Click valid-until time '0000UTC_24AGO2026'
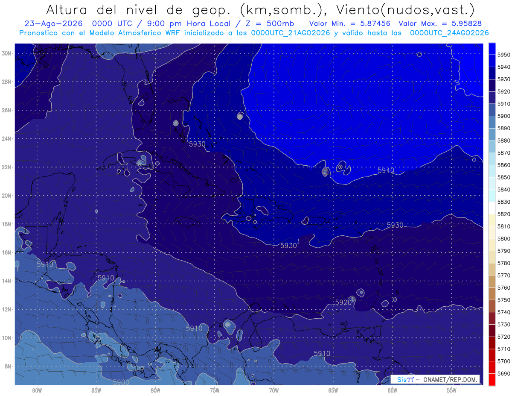 (x=449, y=33)
